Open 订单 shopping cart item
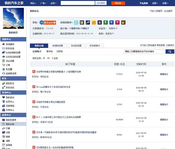The width and height of the screenshot is (175, 149). click(x=8, y=65)
